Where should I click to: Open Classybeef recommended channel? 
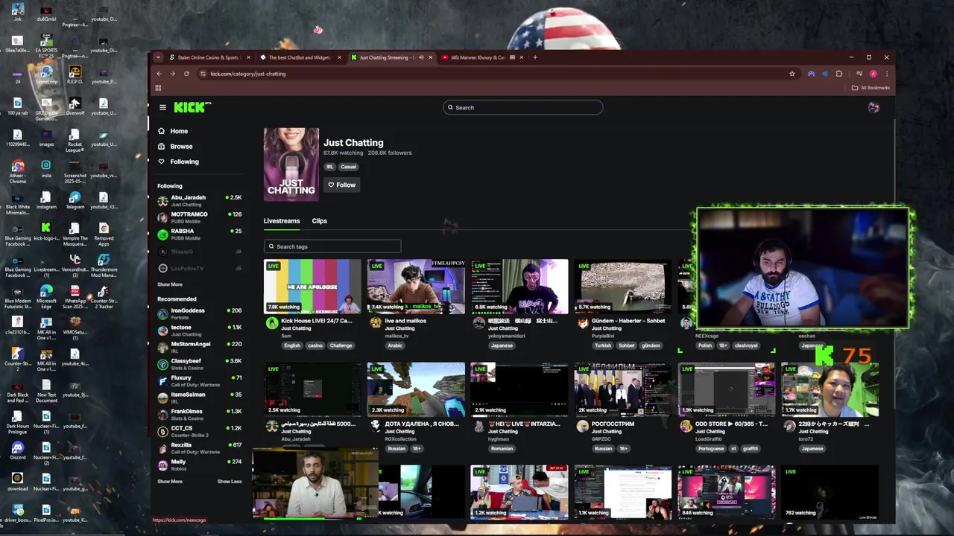tap(200, 364)
